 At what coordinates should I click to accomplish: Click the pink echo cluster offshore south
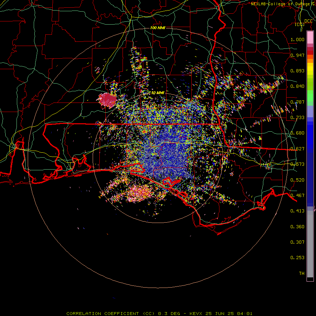tap(139, 193)
